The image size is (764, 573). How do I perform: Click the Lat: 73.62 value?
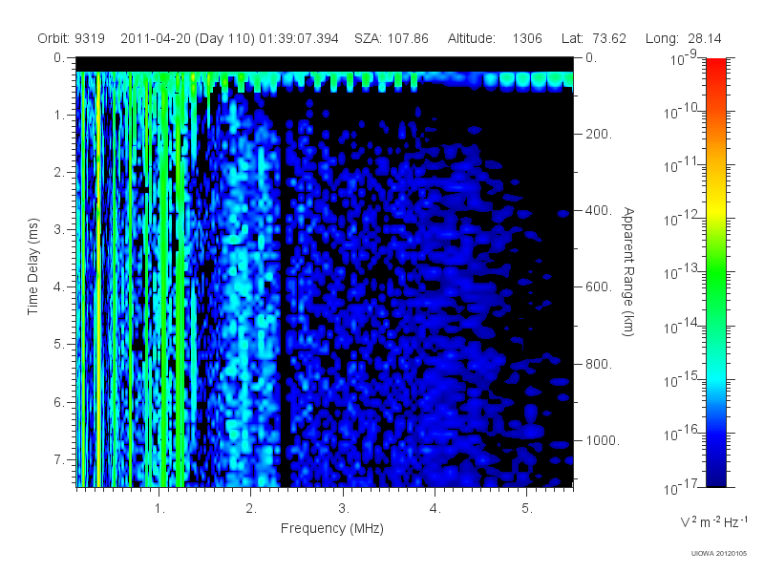pos(593,38)
